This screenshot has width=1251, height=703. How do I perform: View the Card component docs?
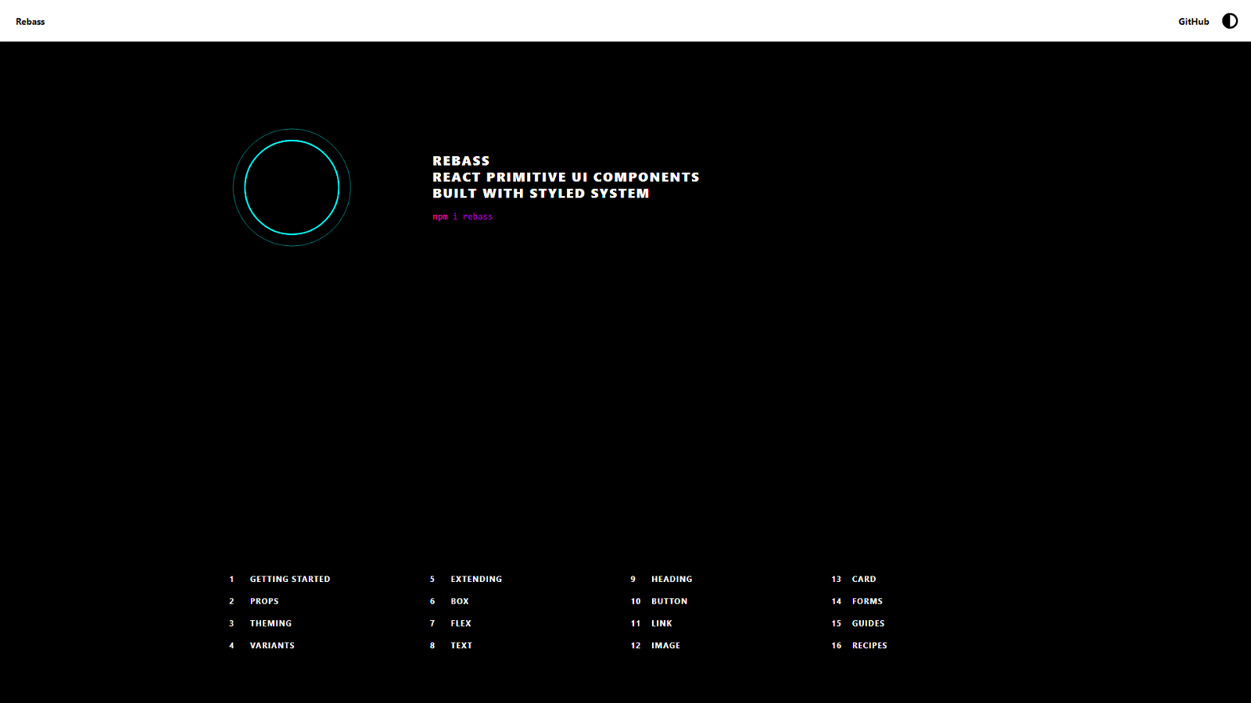pyautogui.click(x=864, y=580)
